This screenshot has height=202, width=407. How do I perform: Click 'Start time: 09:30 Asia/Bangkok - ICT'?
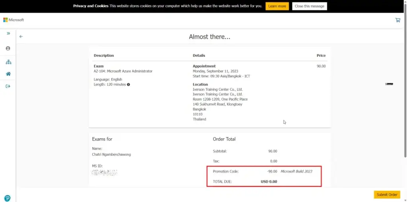221,76
